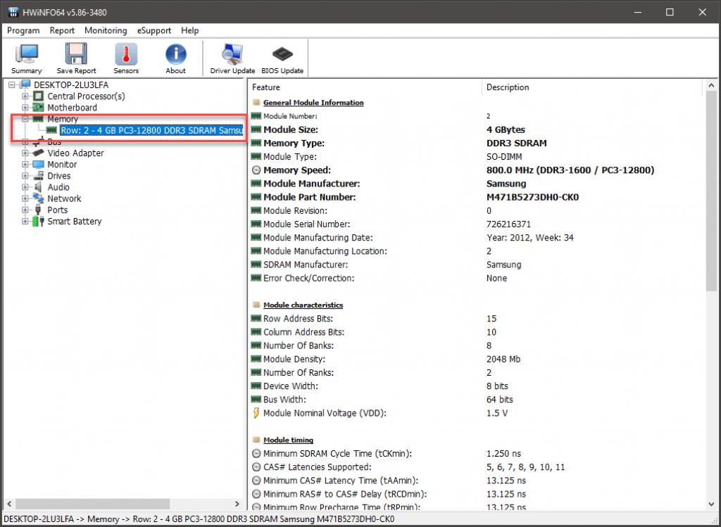Click the details pane scroll up arrow
Screen dimensions: 721x527
pyautogui.click(x=711, y=86)
